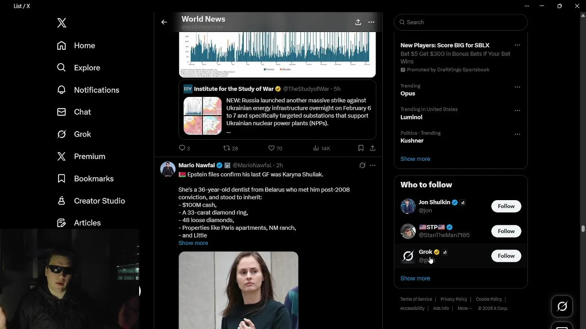Go back using the arrow icon
The height and width of the screenshot is (329, 586).
(164, 22)
